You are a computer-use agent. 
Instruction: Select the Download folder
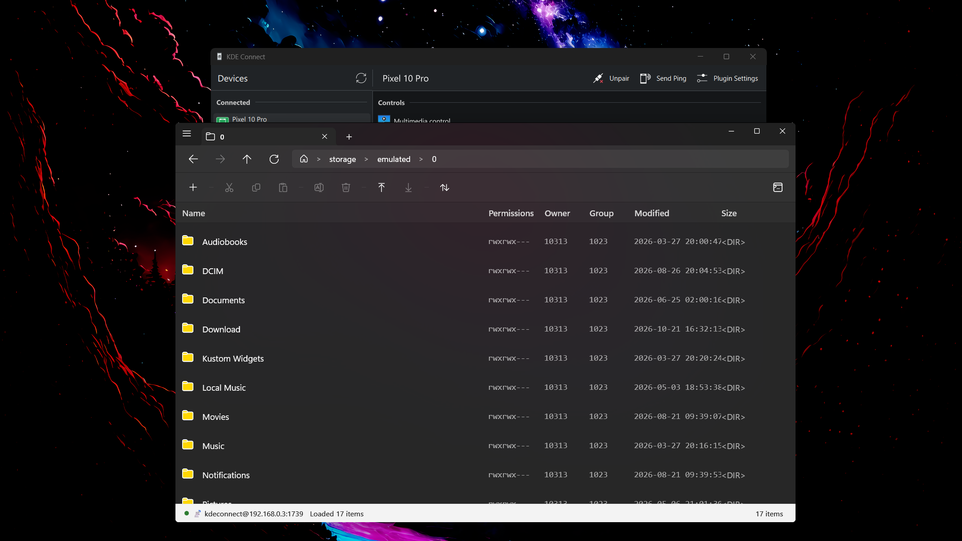(485, 329)
